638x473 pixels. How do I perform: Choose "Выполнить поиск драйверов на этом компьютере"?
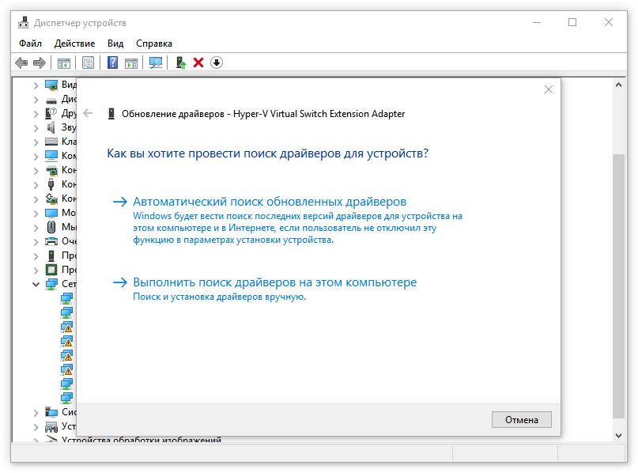(274, 282)
